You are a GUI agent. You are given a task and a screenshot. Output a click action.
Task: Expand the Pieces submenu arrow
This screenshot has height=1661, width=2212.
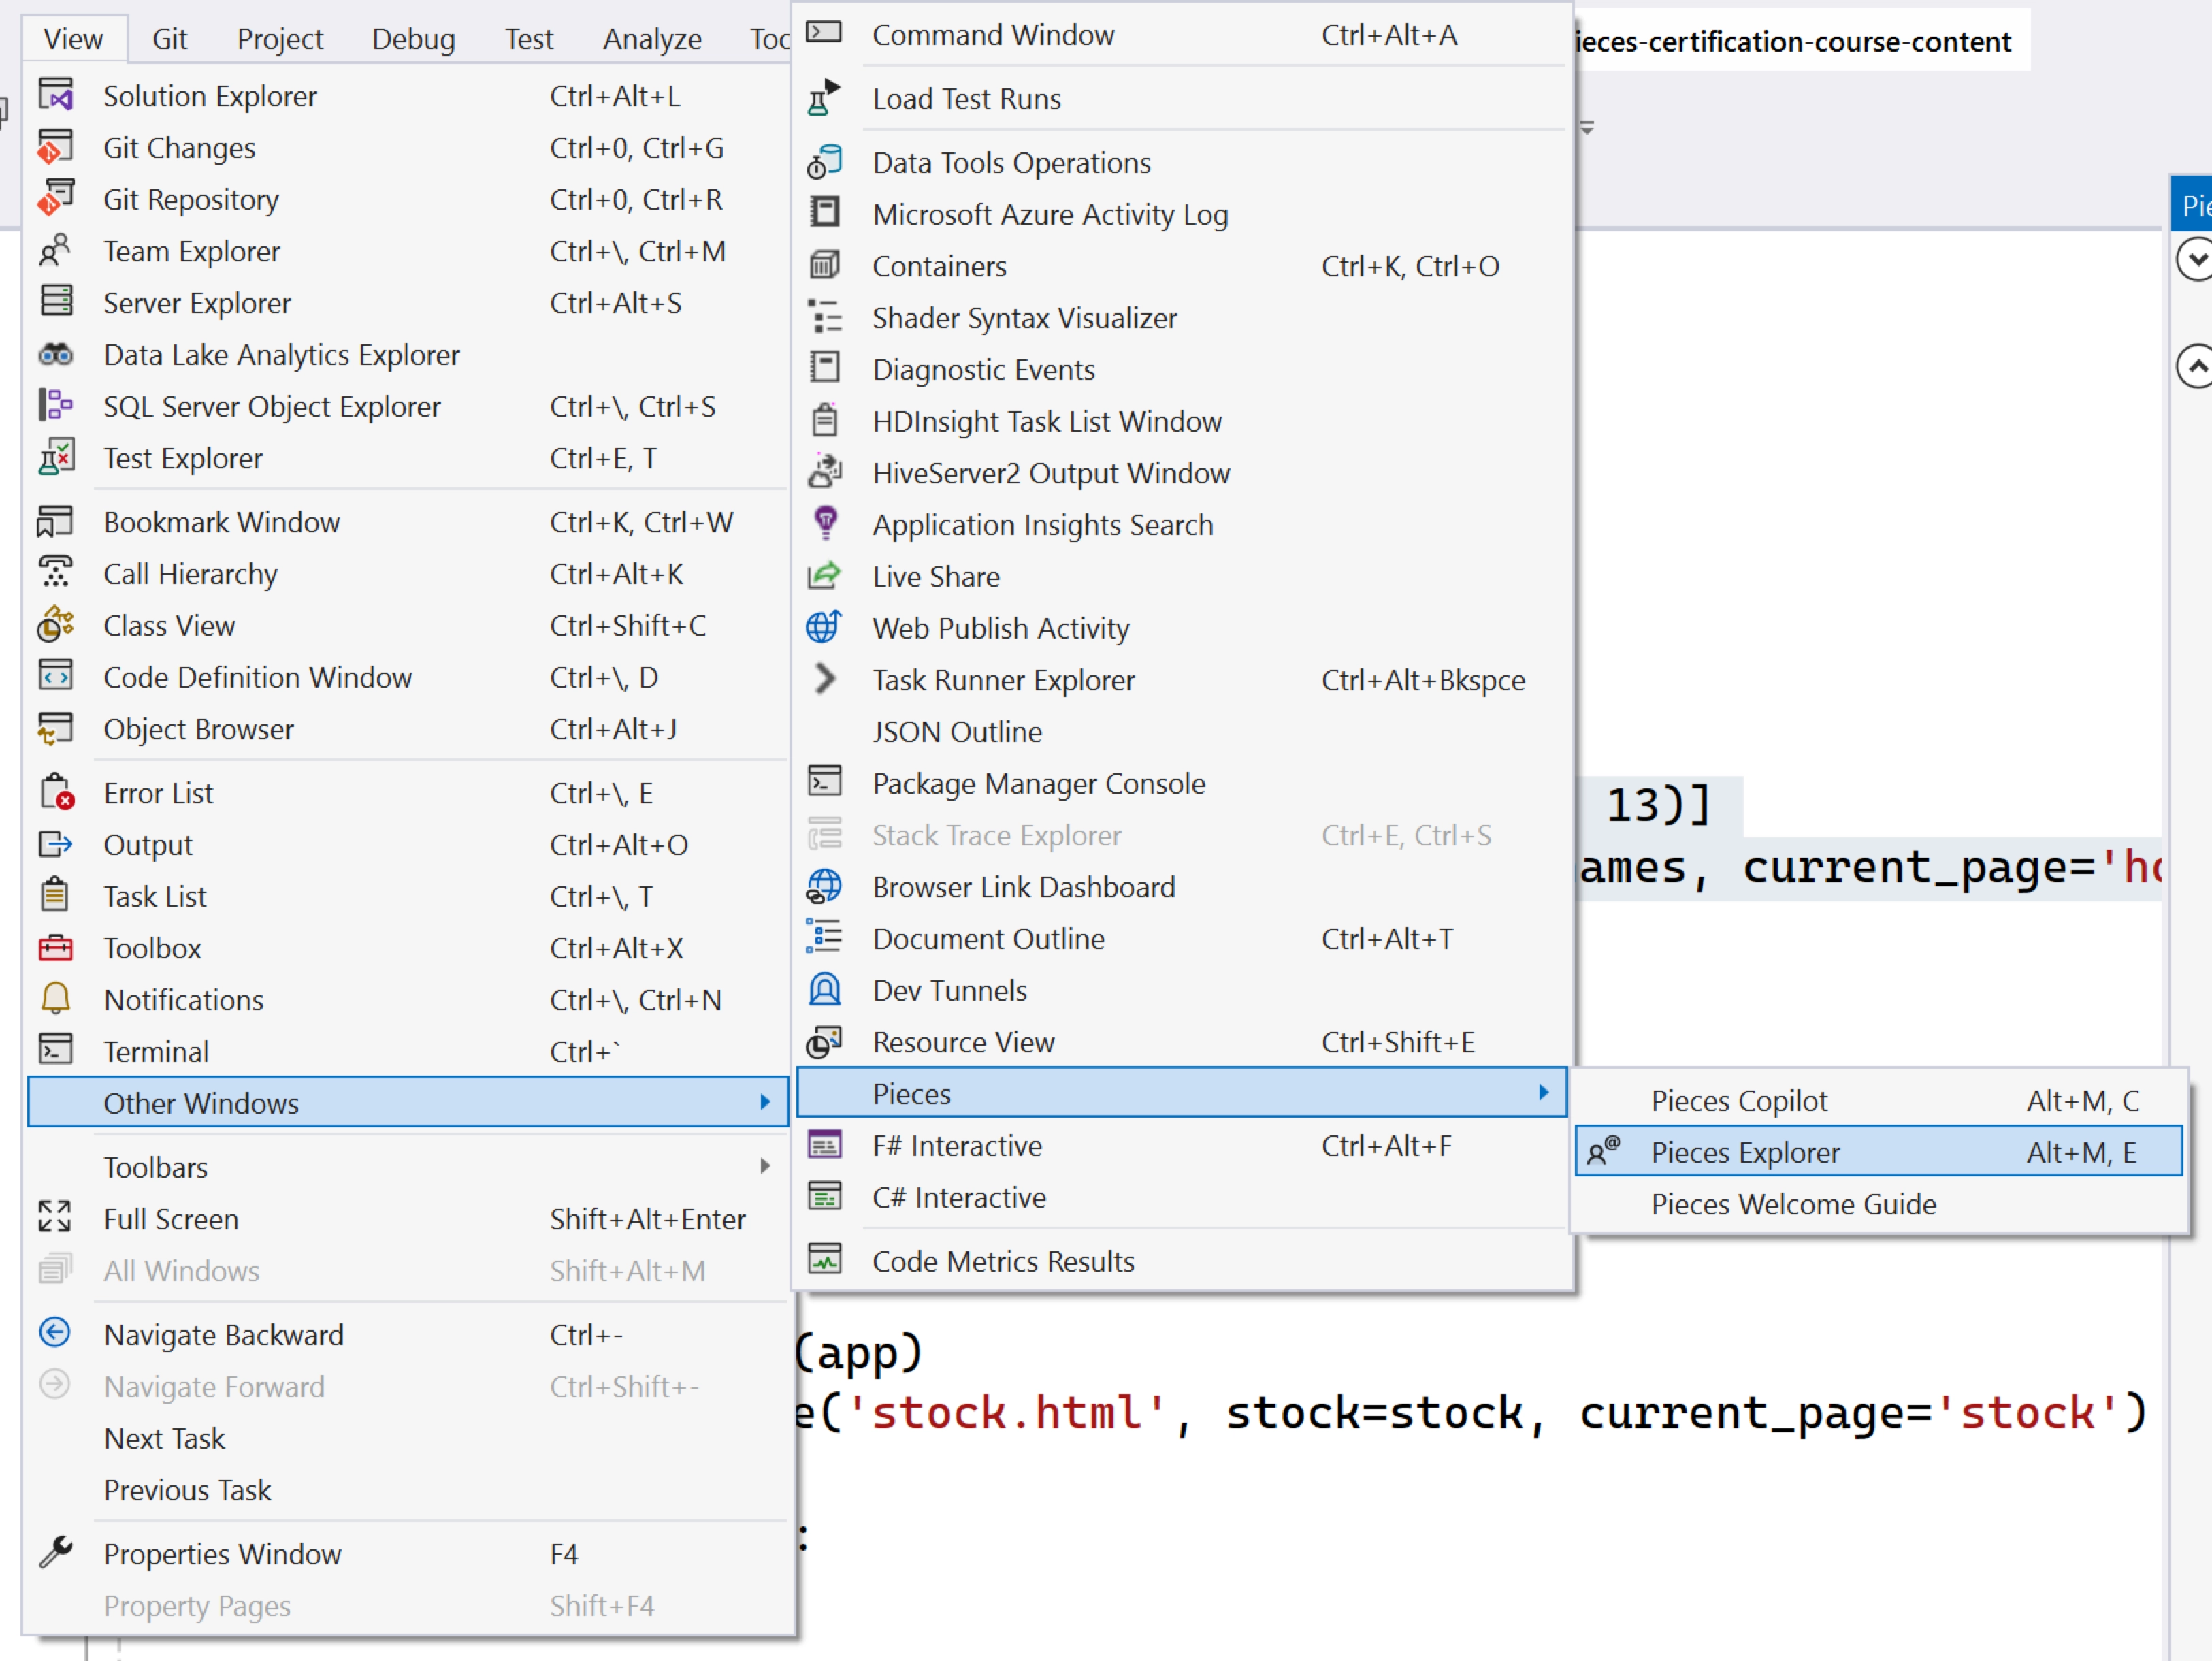tap(1545, 1093)
